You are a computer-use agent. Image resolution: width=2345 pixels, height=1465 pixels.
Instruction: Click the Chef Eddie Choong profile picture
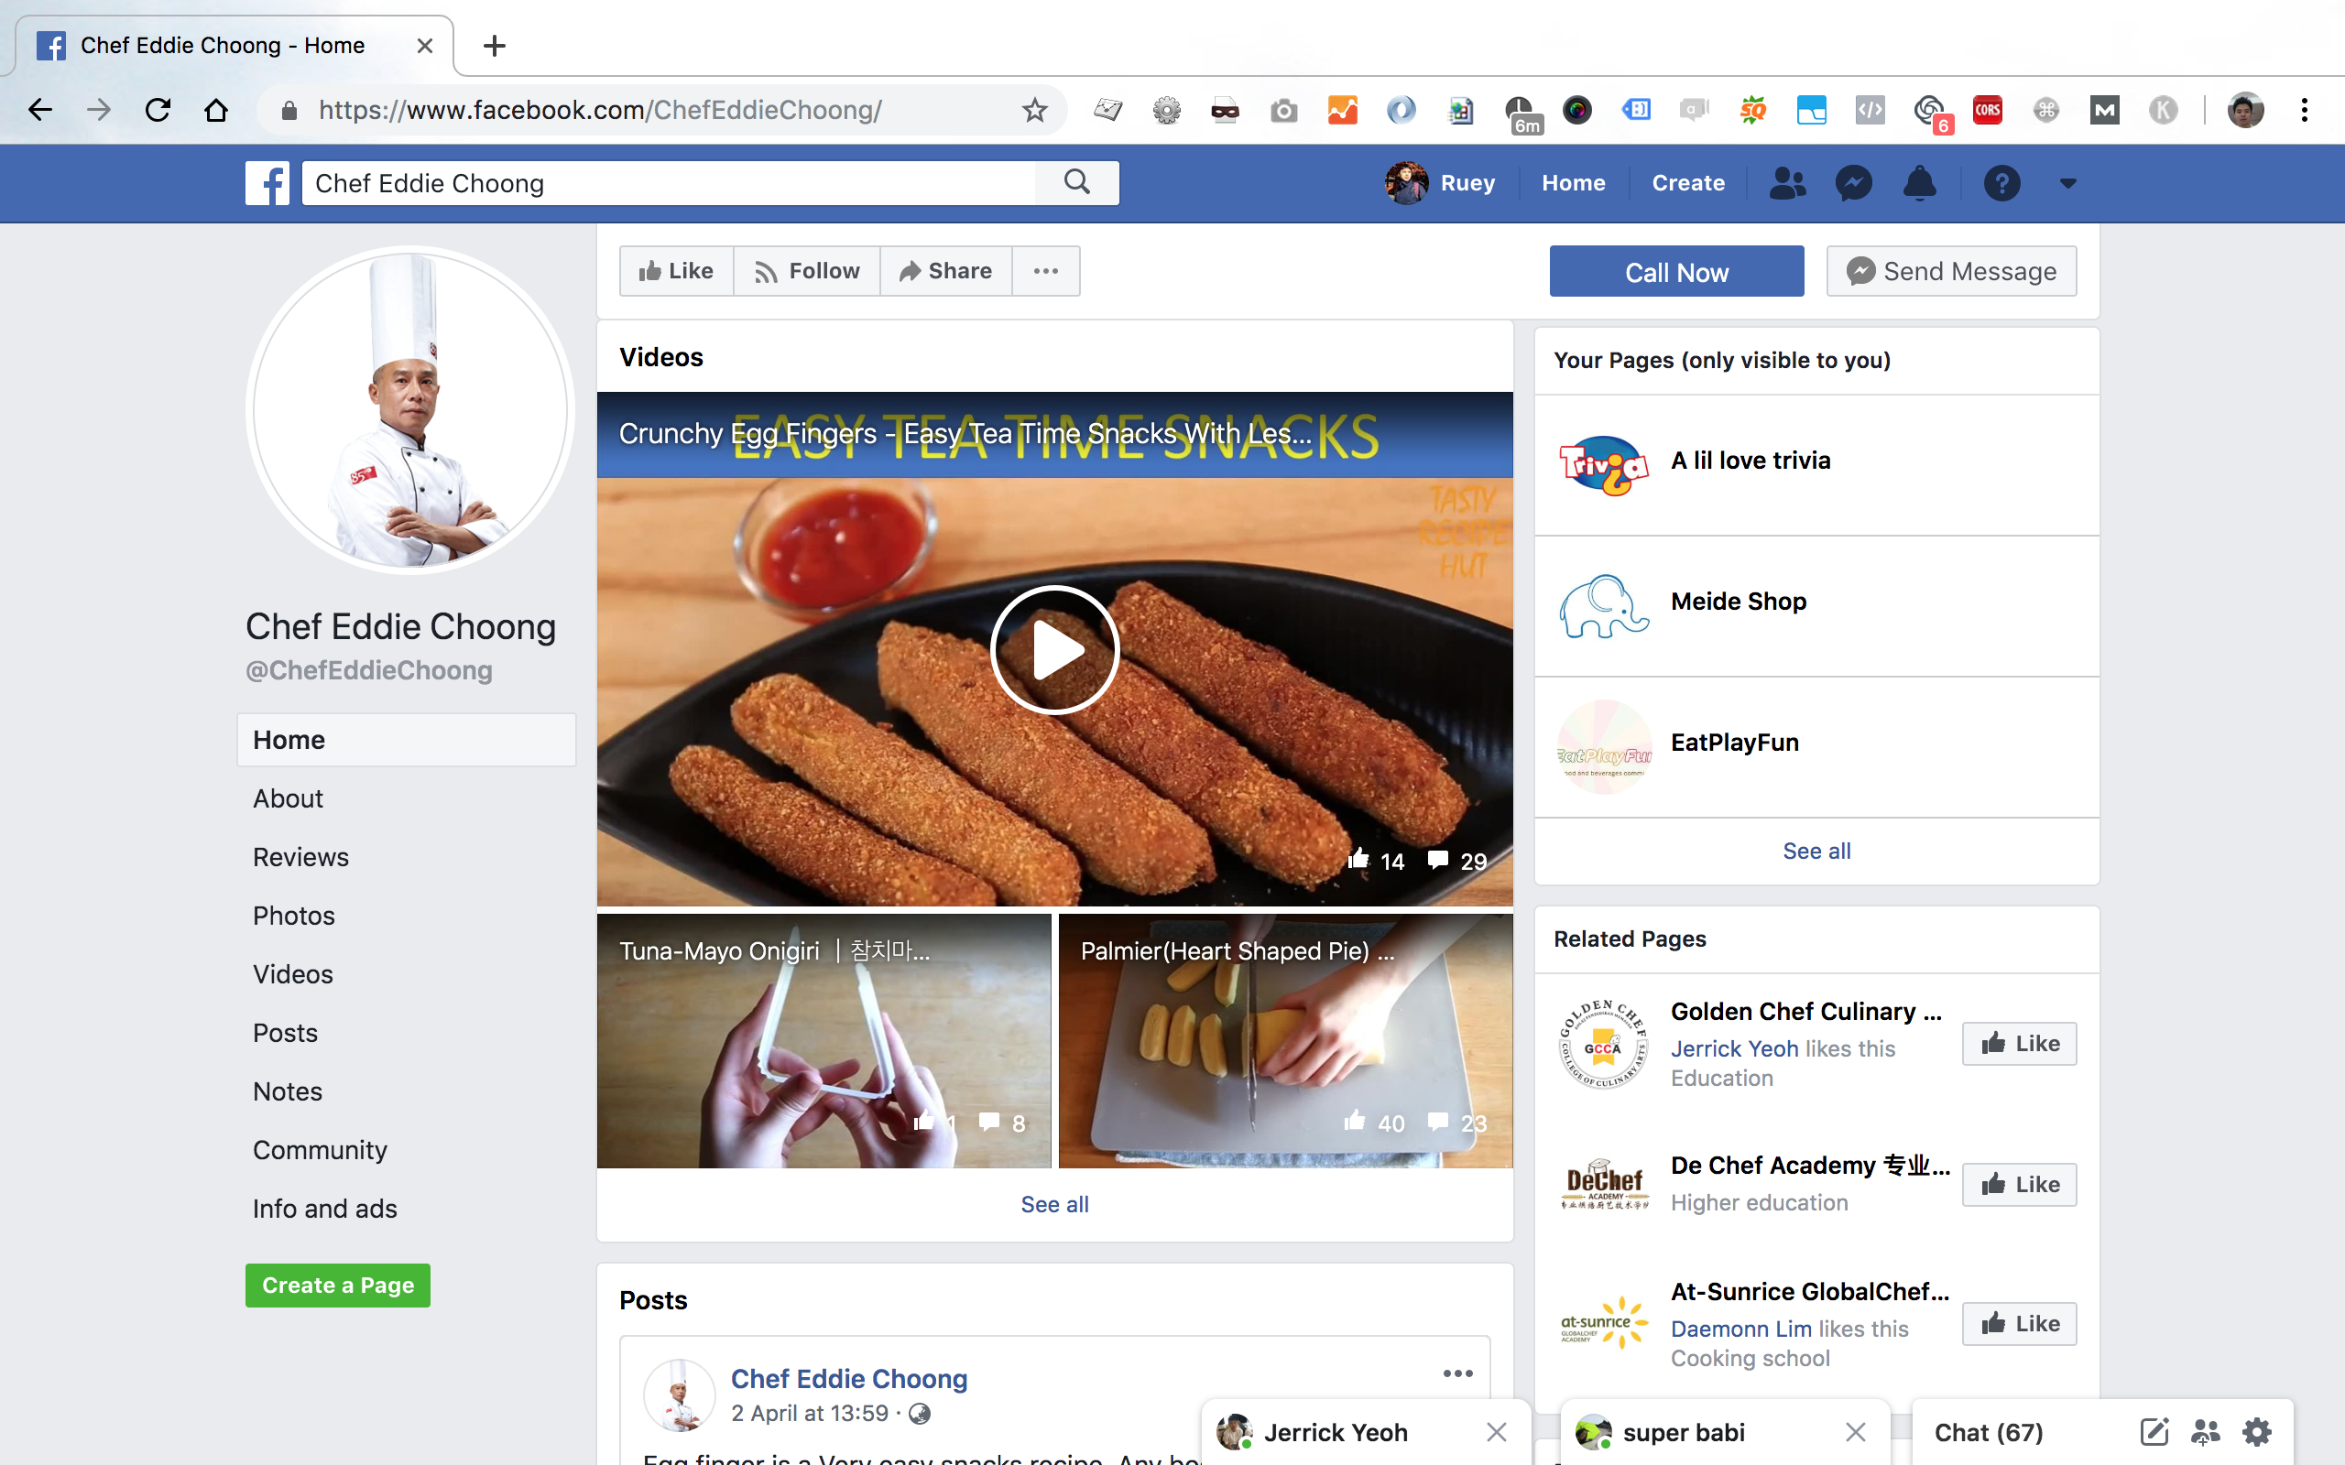(409, 410)
